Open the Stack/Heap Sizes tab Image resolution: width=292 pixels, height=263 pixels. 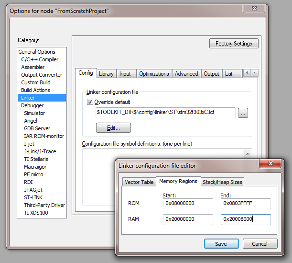pos(222,182)
